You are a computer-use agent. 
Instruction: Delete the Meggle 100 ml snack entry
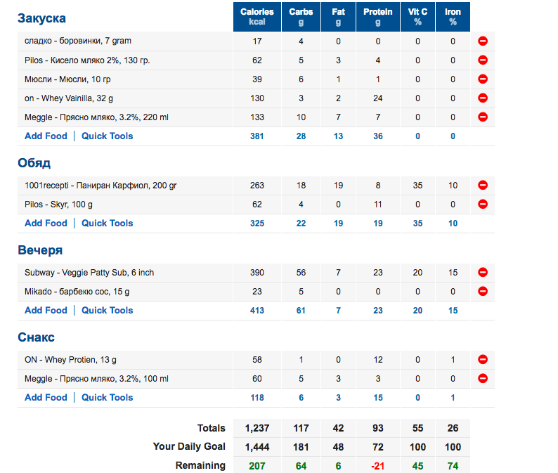[483, 379]
